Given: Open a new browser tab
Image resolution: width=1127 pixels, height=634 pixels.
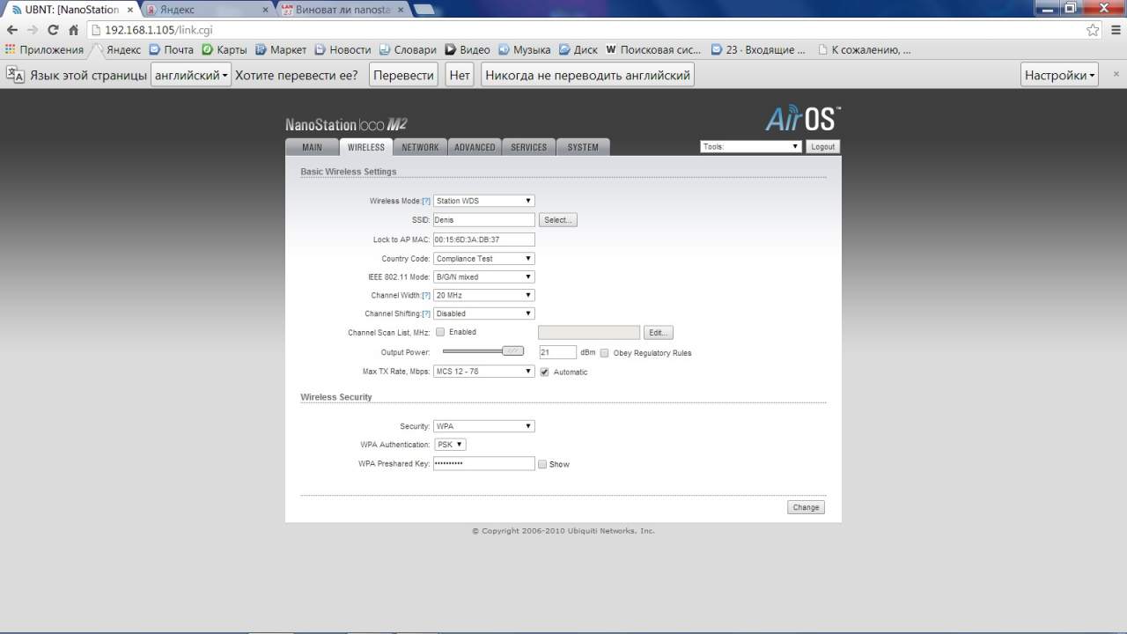Looking at the screenshot, I should [424, 10].
